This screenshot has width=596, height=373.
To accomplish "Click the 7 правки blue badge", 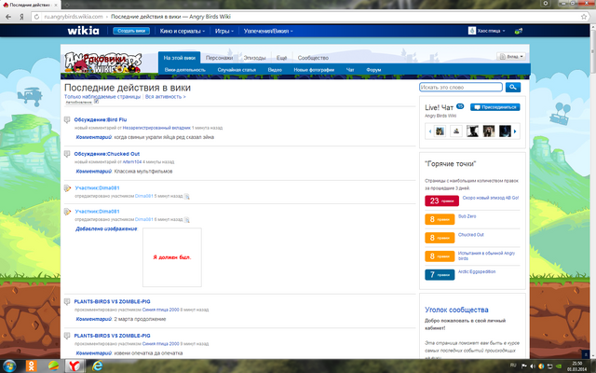I will coord(440,275).
